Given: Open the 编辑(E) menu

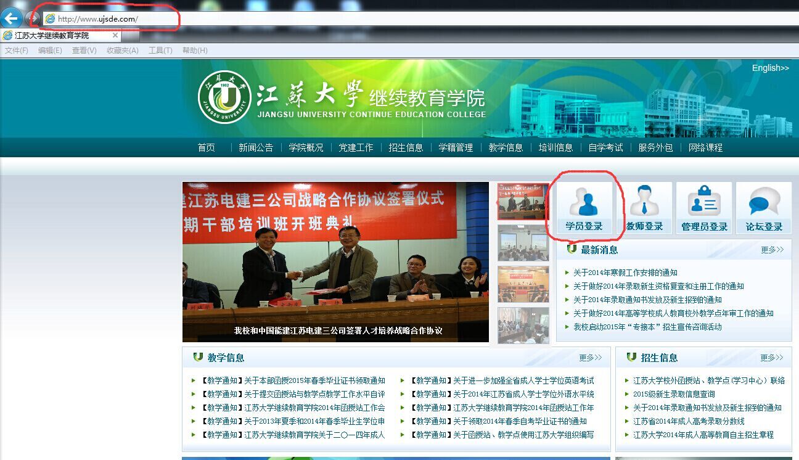Looking at the screenshot, I should [50, 51].
